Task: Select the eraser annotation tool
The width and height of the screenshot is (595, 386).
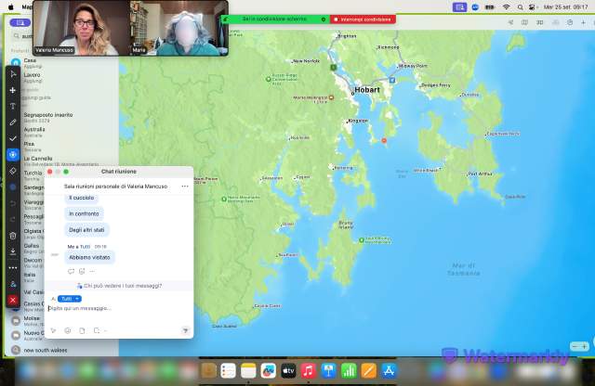Action: click(x=12, y=171)
